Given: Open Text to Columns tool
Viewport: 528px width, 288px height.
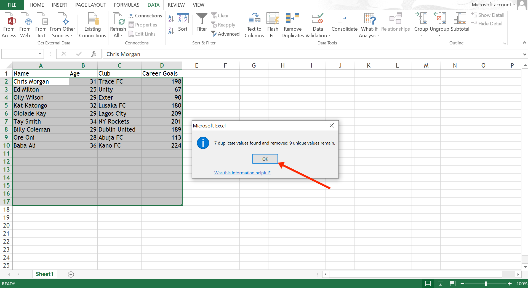Looking at the screenshot, I should coord(254,19).
